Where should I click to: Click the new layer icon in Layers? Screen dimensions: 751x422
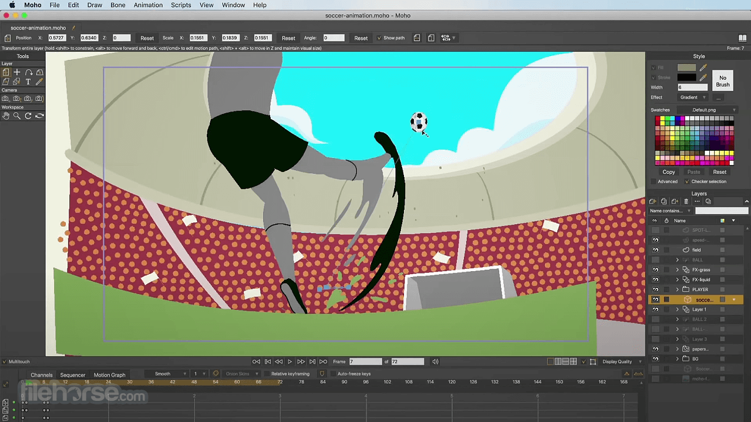[652, 201]
